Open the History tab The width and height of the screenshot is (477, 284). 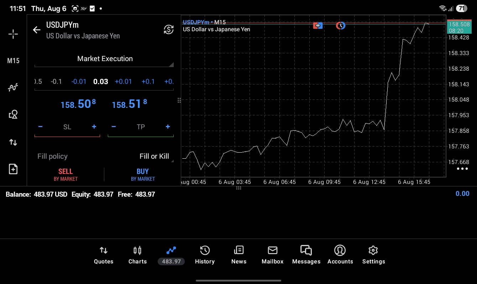[x=205, y=255]
